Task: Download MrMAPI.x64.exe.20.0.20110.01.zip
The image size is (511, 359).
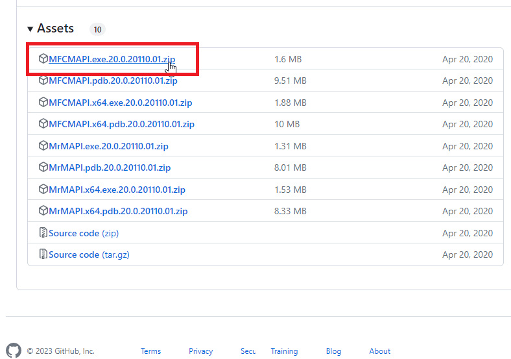Action: pyautogui.click(x=117, y=190)
